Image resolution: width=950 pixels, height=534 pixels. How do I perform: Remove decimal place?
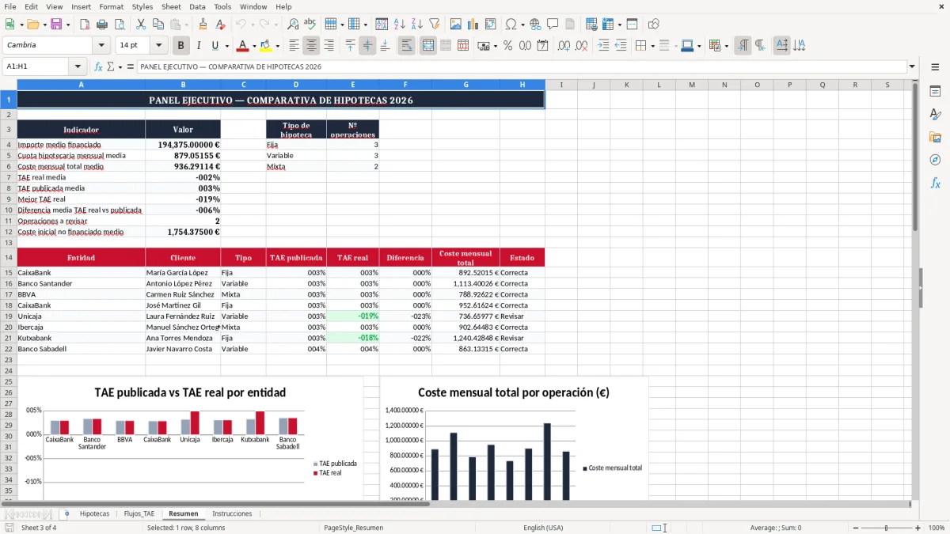tap(581, 46)
